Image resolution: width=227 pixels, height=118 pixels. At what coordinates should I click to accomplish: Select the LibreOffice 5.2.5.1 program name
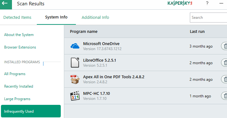pos(99,60)
